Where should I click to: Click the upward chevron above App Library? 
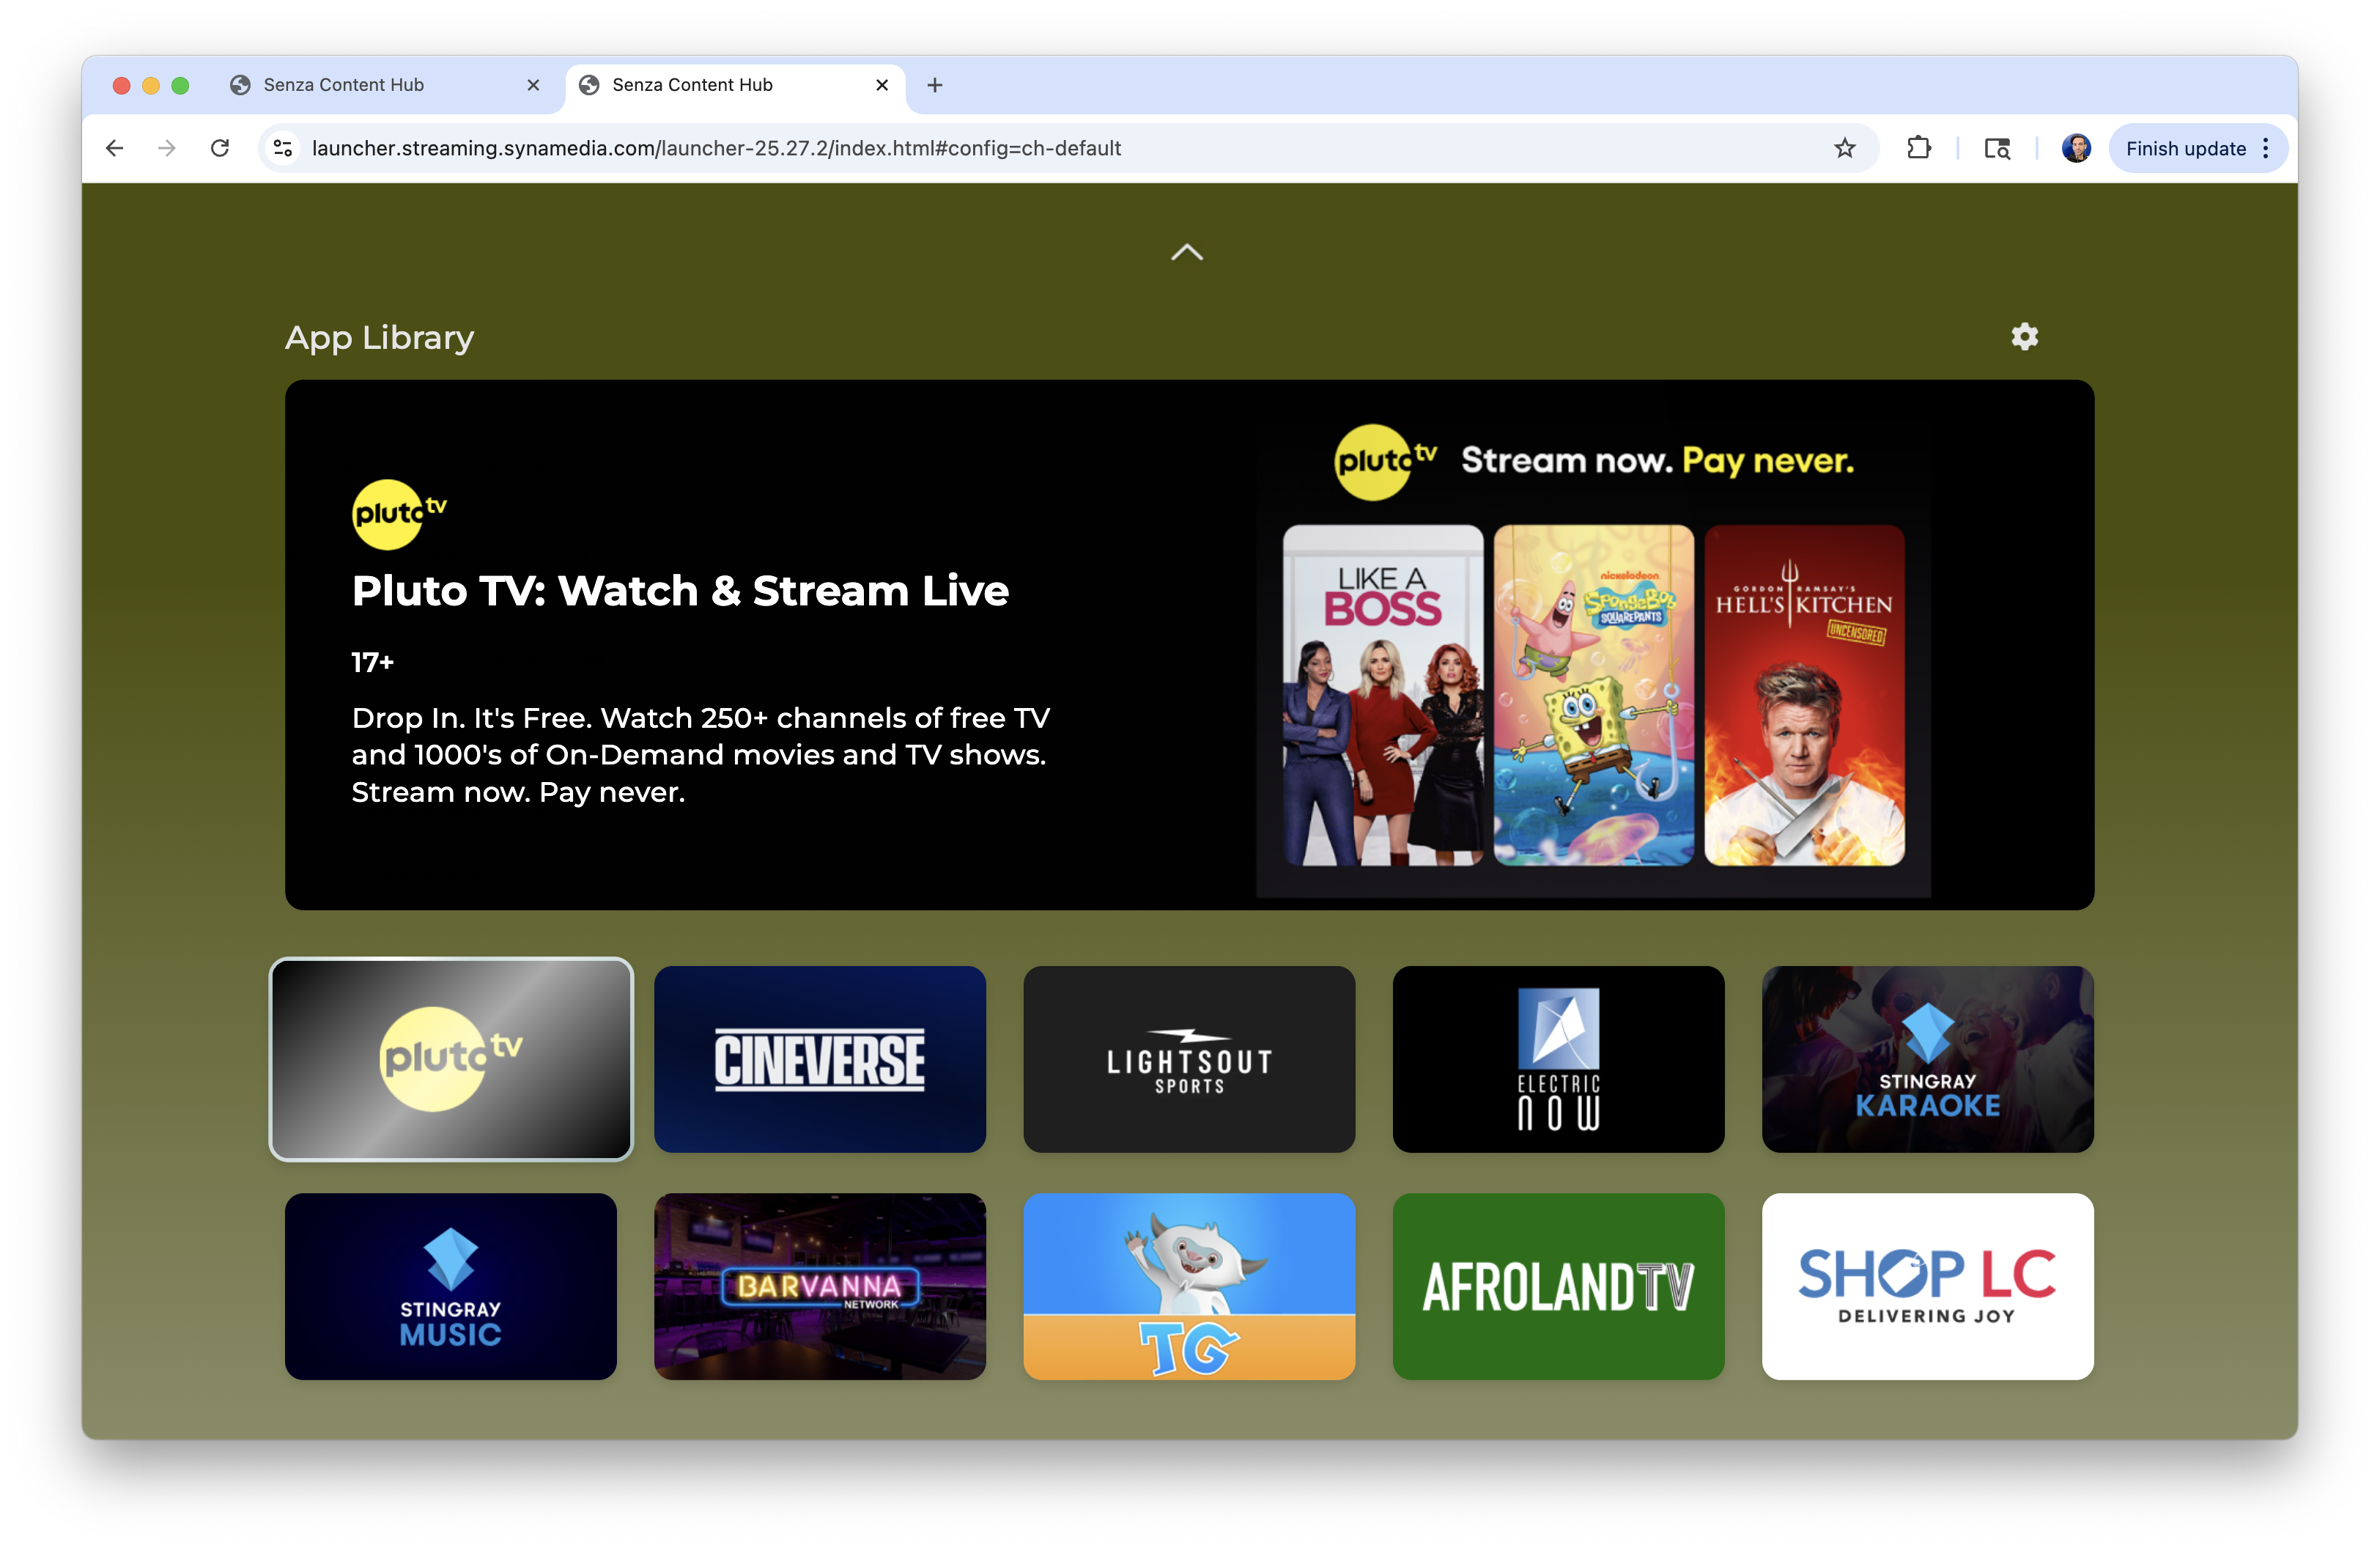click(1187, 253)
